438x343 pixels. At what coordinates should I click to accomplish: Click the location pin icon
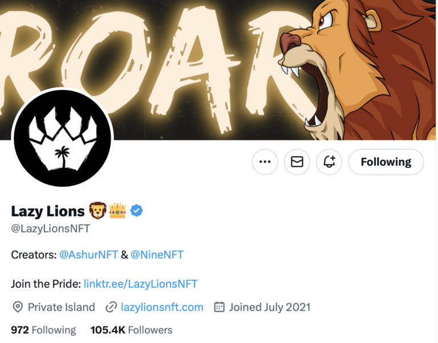click(x=18, y=307)
